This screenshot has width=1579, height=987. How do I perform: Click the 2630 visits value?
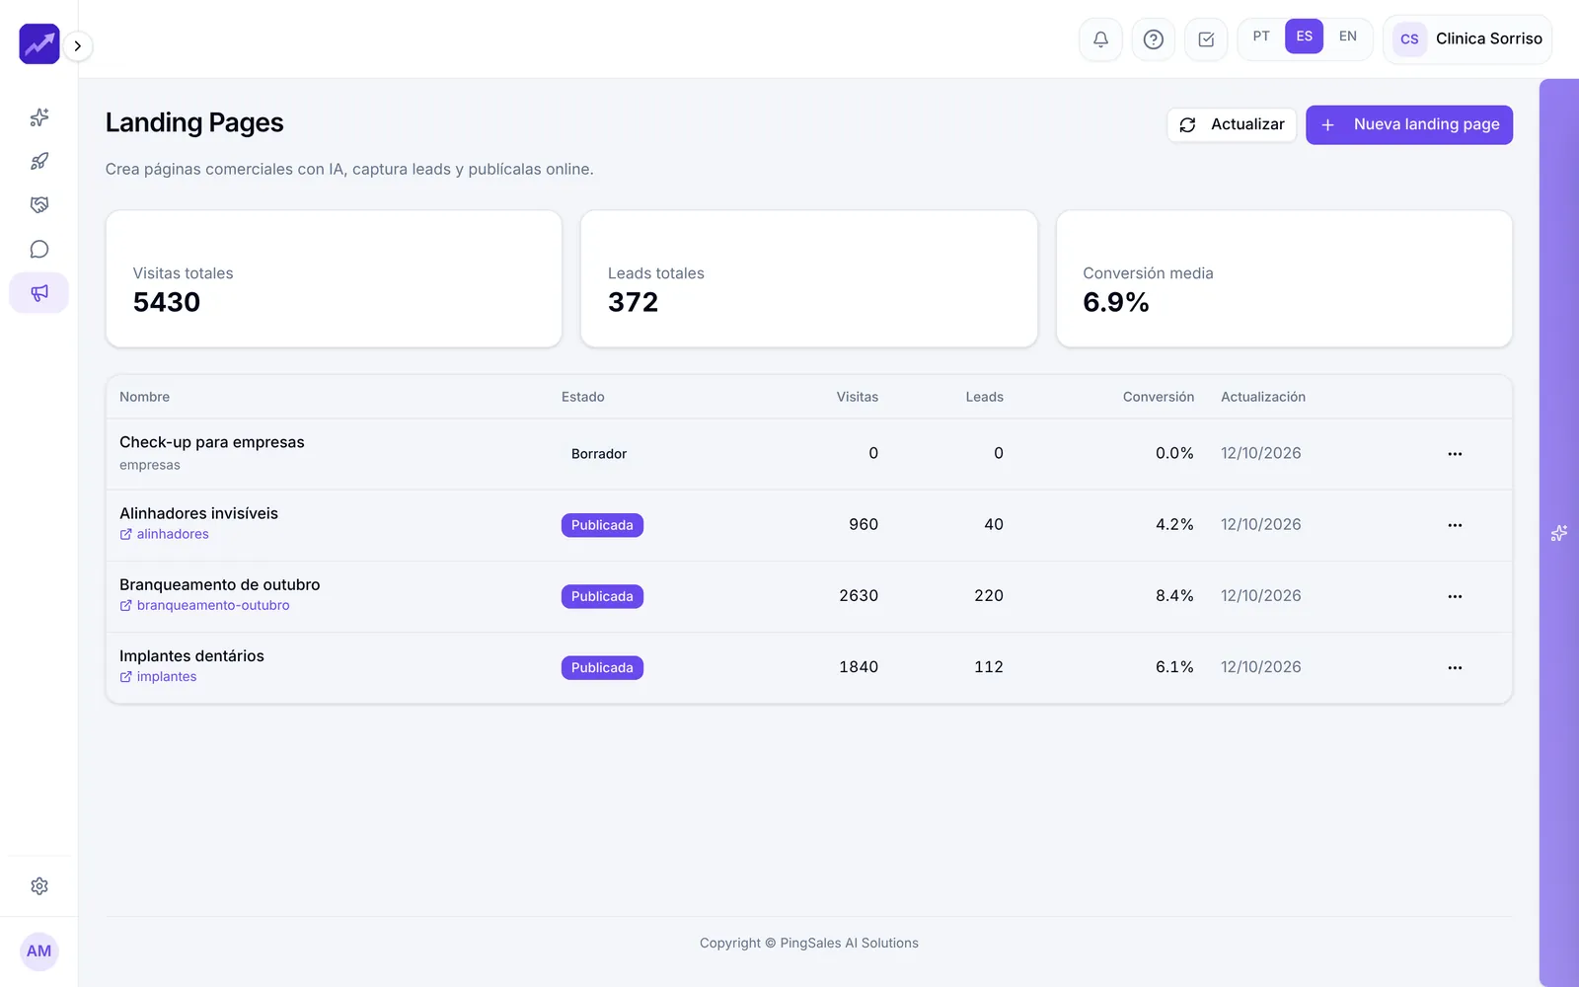[859, 596]
